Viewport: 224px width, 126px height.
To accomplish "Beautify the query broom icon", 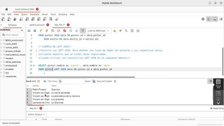I will coord(120,31).
